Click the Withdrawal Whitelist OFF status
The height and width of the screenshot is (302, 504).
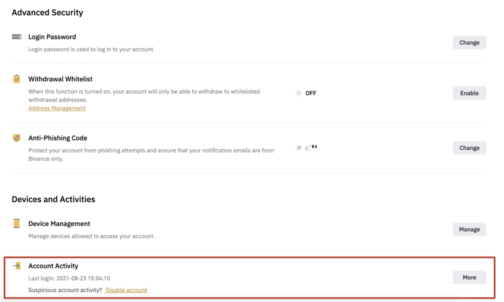click(x=311, y=93)
